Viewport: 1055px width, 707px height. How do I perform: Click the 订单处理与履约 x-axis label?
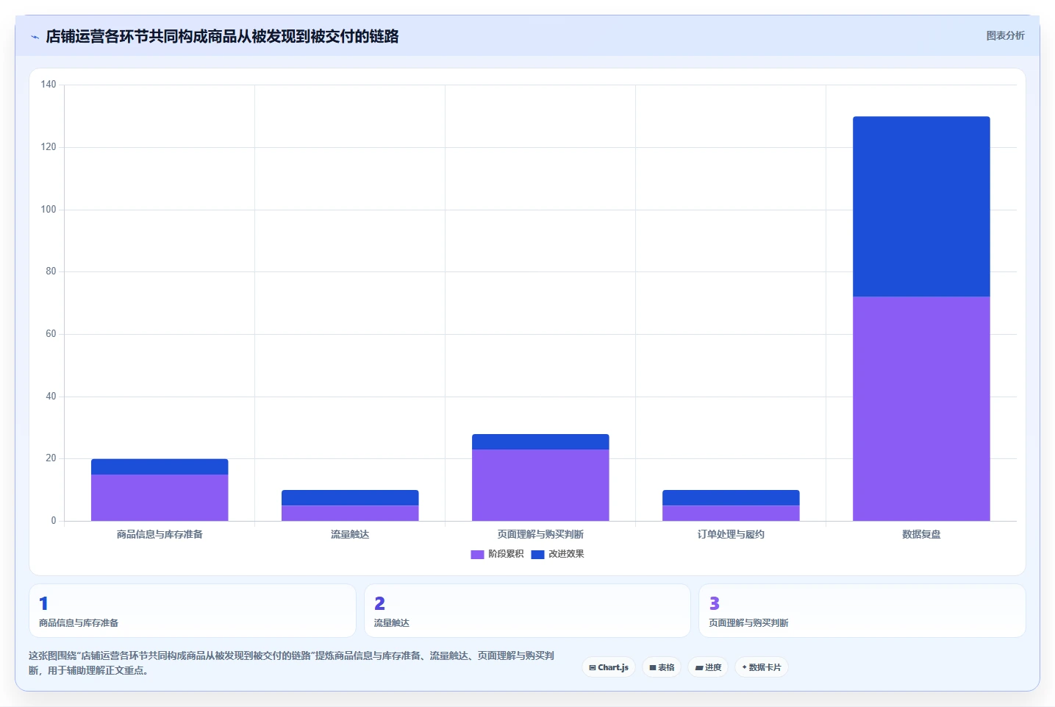tap(731, 534)
